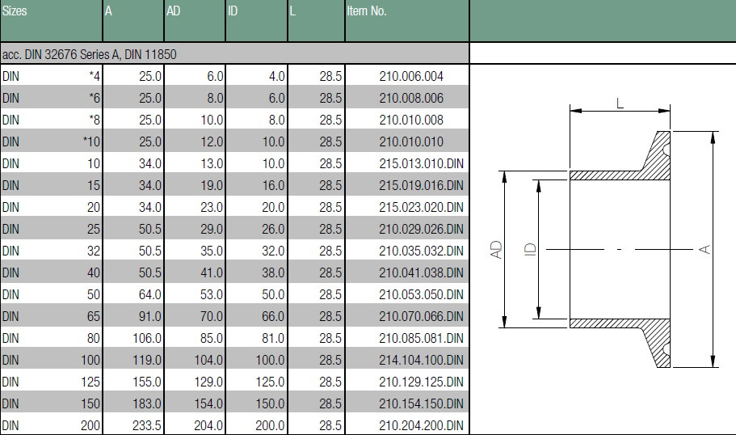Click the Item No. column header

click(367, 11)
